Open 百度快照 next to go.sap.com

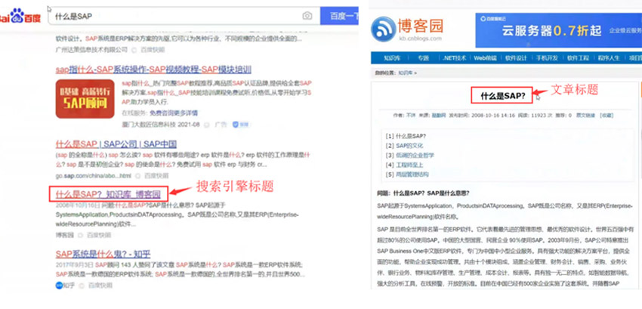click(155, 175)
